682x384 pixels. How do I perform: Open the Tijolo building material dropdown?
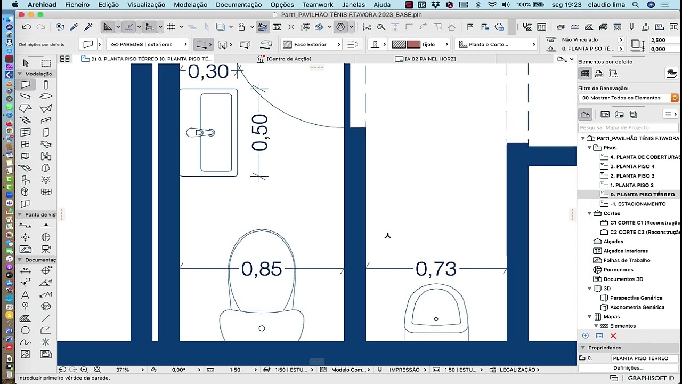coord(420,44)
